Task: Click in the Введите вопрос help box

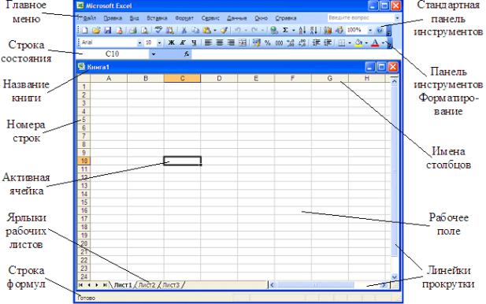Action: (361, 18)
